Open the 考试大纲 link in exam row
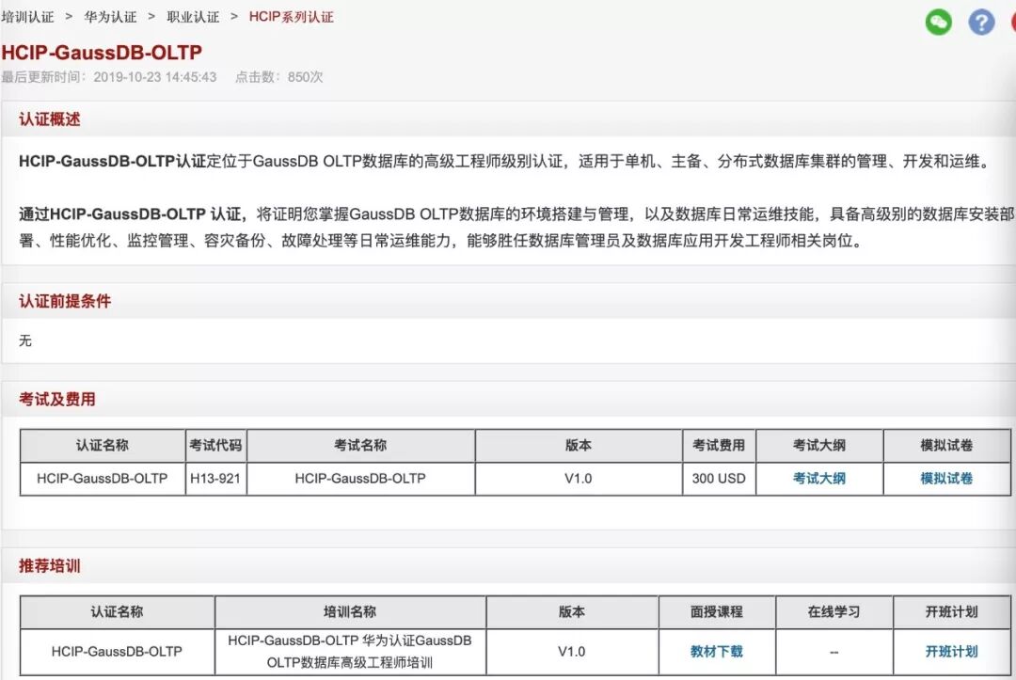 tap(819, 479)
